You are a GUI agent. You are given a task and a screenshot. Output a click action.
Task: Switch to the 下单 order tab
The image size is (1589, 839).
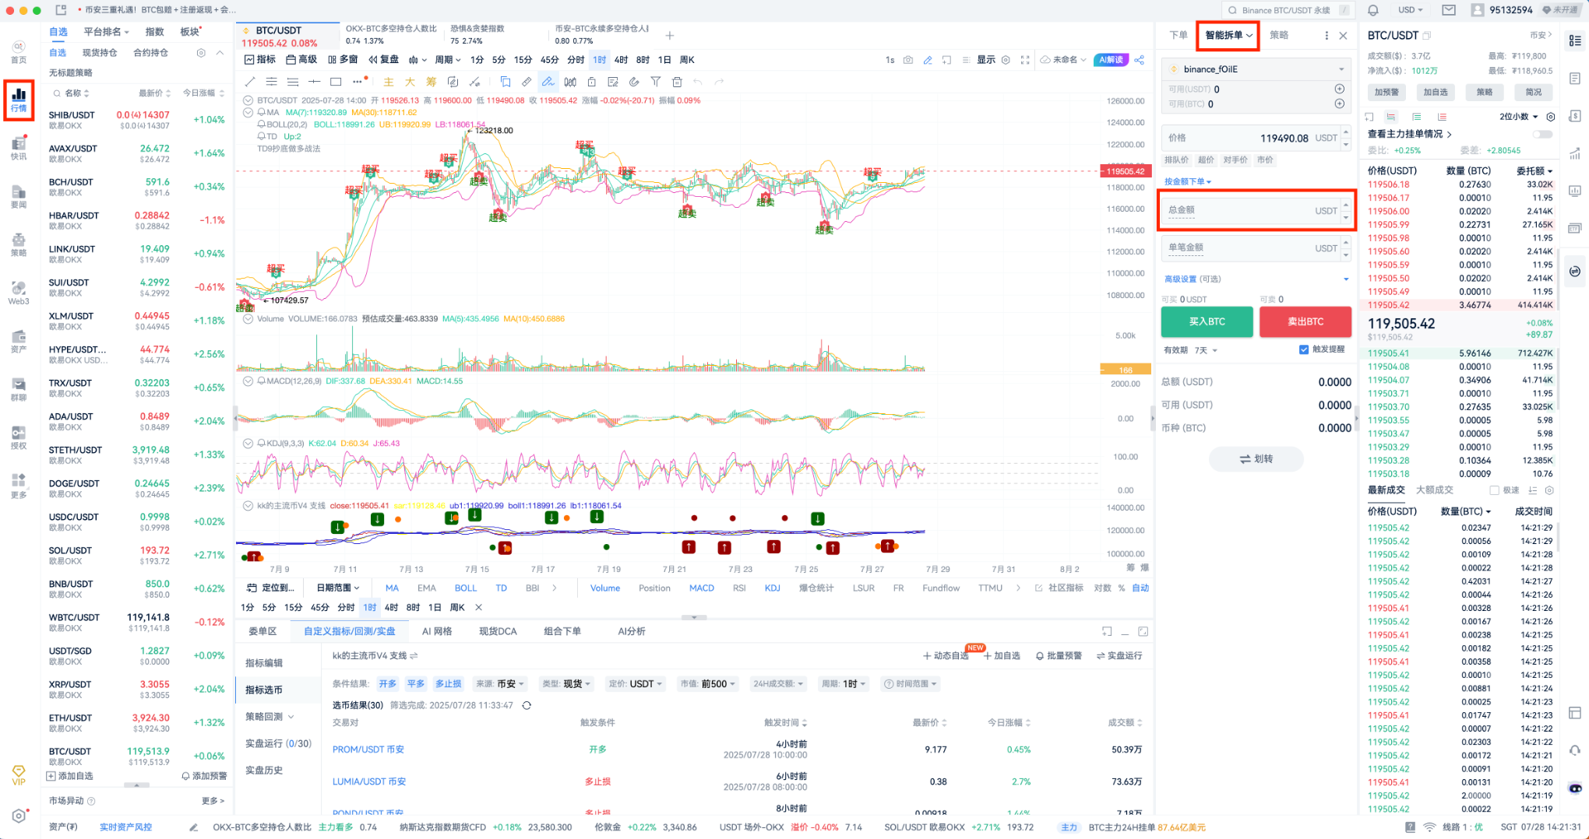click(x=1179, y=35)
